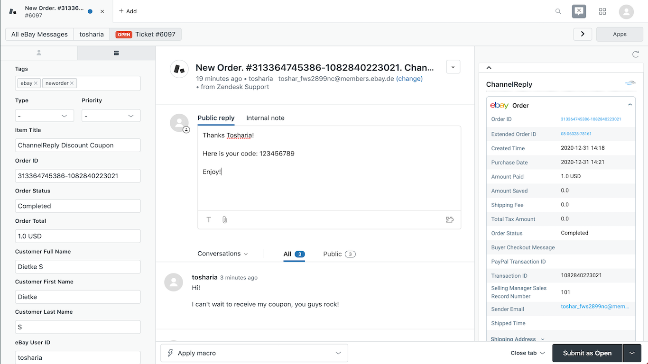Open the Apply macro dropdown
This screenshot has height=364, width=648.
tap(254, 353)
